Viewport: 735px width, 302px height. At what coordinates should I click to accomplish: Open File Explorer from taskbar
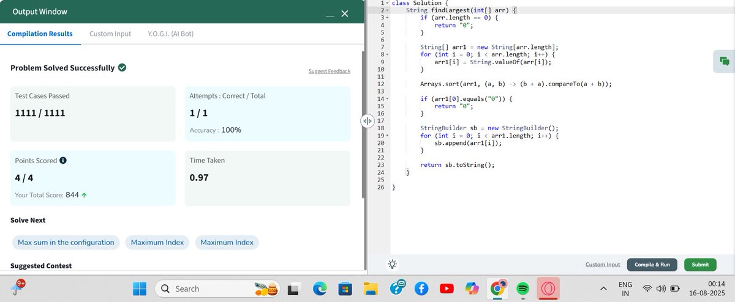pyautogui.click(x=371, y=289)
